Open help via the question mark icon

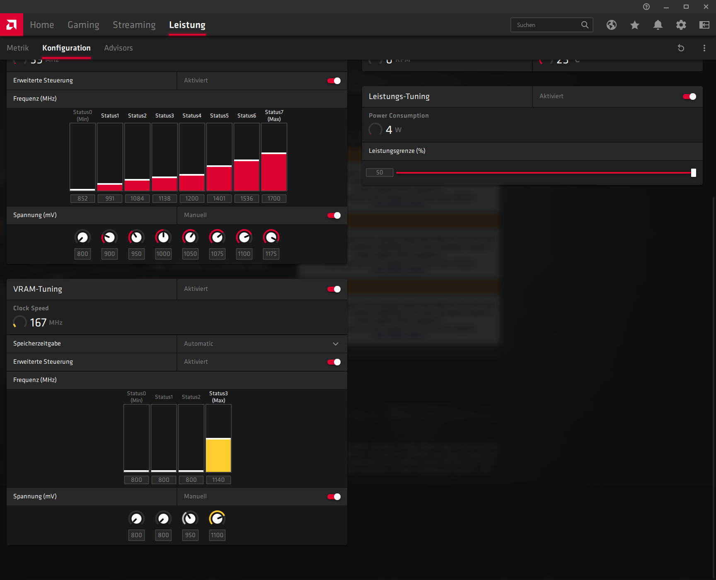[646, 7]
